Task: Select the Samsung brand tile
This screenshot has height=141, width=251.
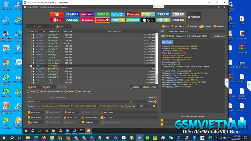Action: (72, 14)
